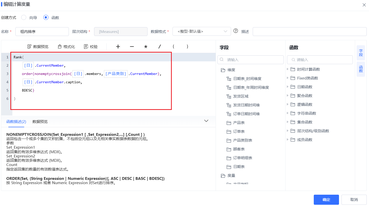Click the 取消 cancel button
Screen dimensions: 369x206
(354, 200)
